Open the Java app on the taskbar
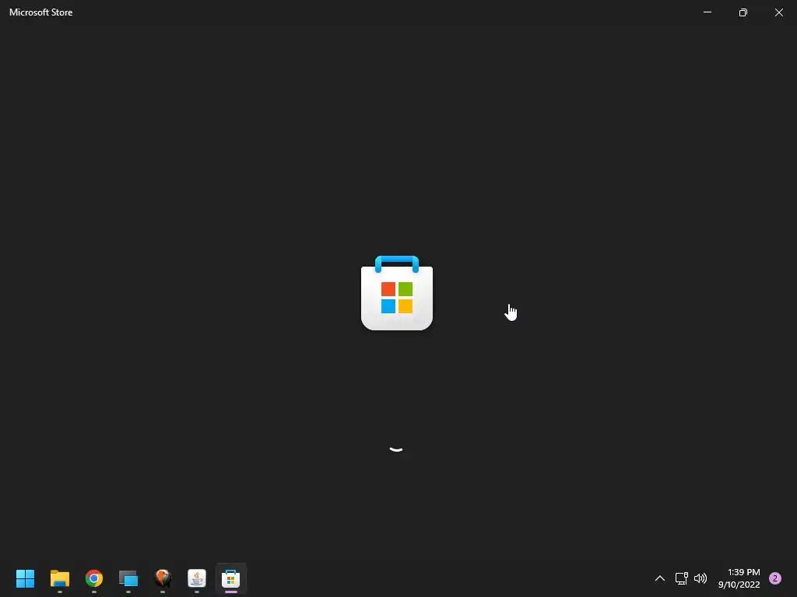 click(x=197, y=578)
